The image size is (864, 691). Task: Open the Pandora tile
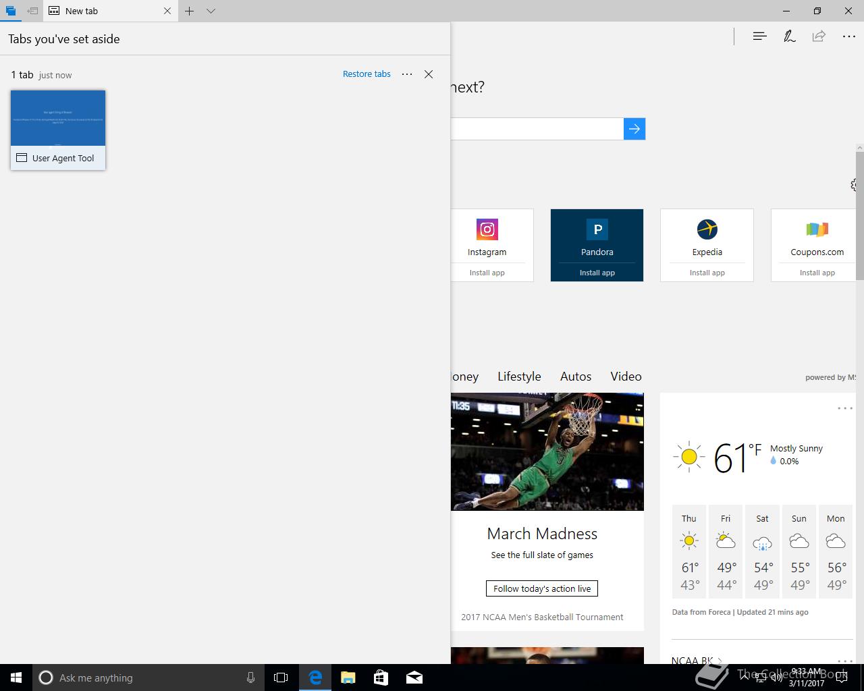point(597,245)
